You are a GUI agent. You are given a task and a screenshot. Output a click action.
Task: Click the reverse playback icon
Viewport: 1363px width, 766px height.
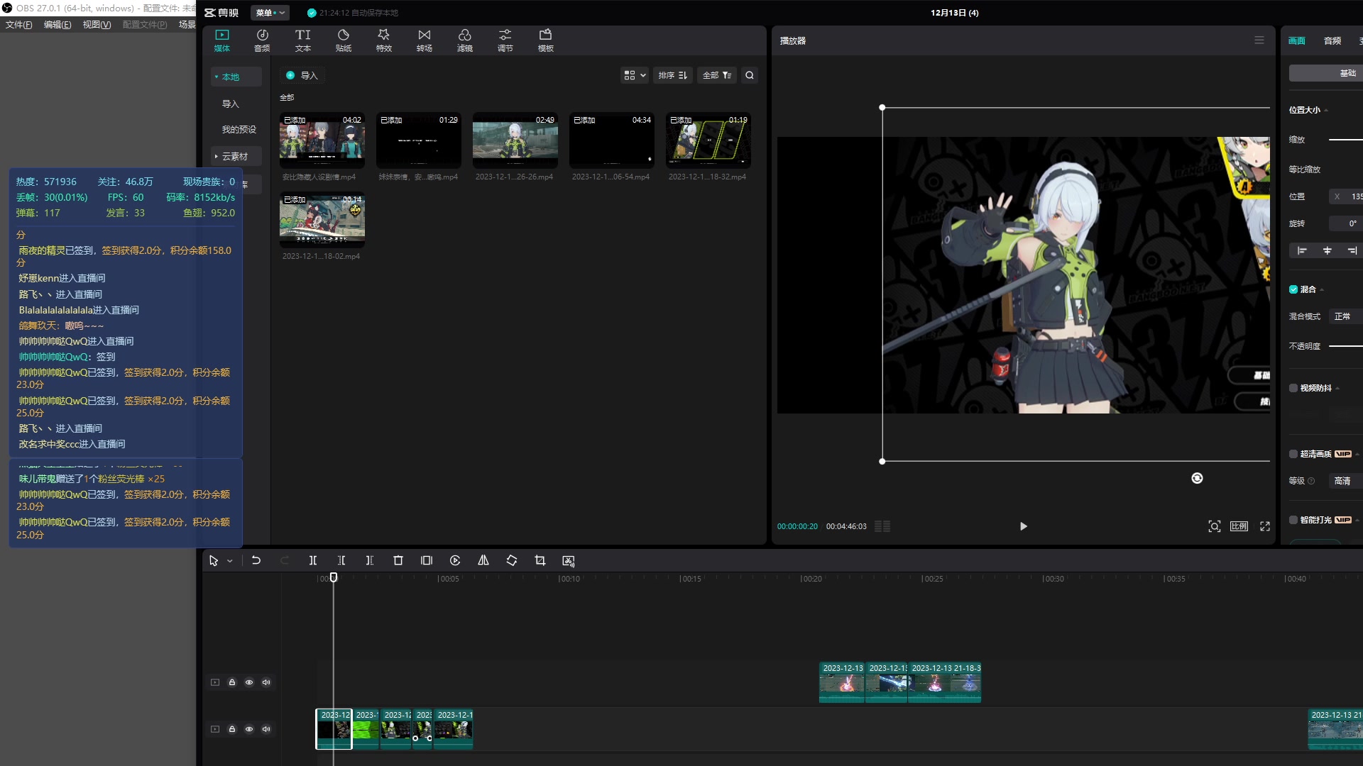pyautogui.click(x=455, y=560)
